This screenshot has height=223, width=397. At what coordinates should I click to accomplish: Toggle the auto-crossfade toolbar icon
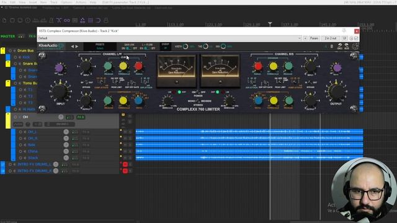tap(59, 20)
